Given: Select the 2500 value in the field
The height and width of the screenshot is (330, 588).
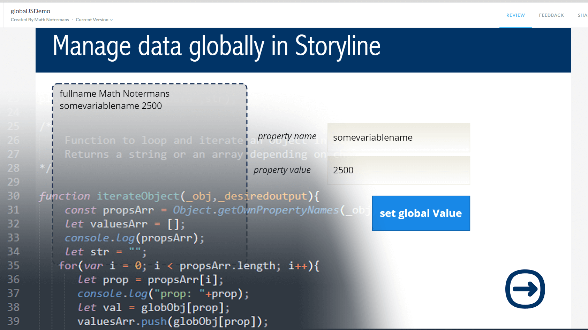Looking at the screenshot, I should pyautogui.click(x=343, y=170).
